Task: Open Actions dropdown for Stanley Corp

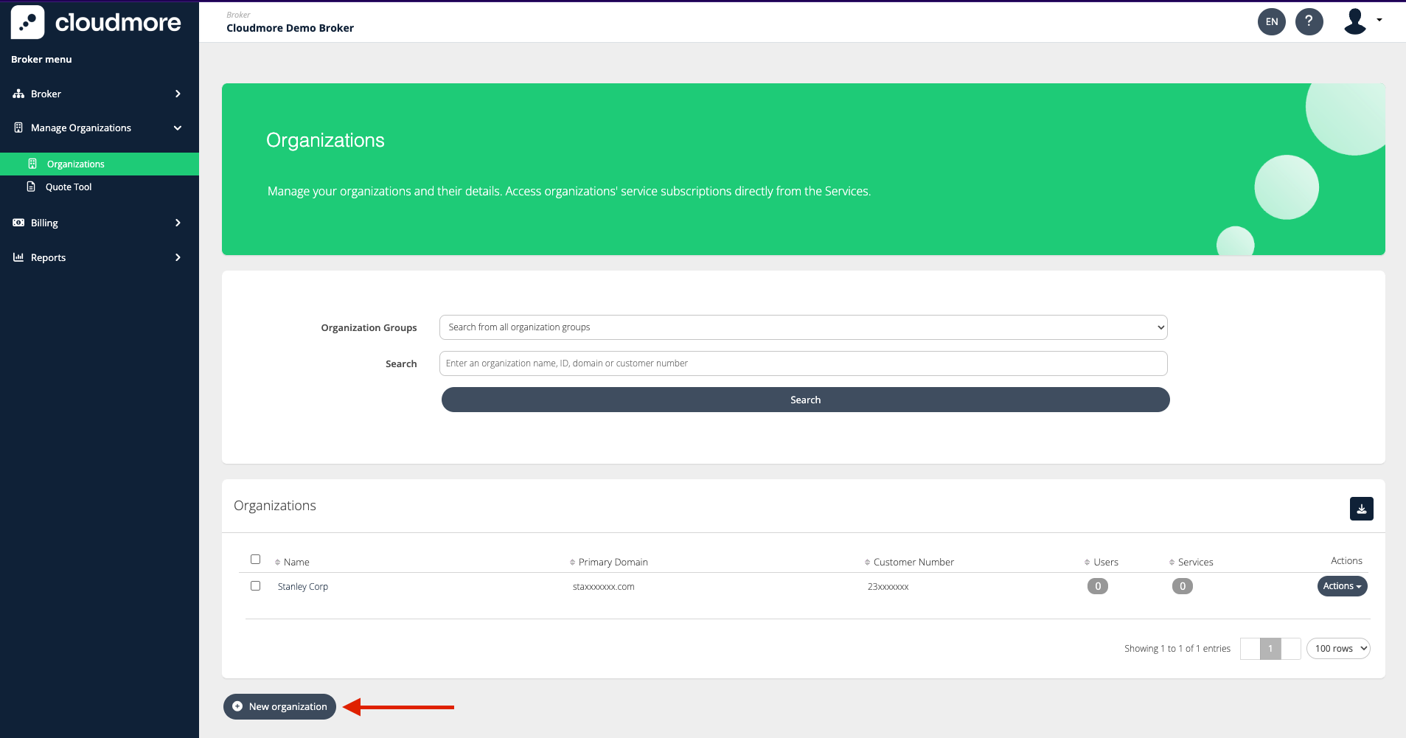Action: click(1342, 586)
